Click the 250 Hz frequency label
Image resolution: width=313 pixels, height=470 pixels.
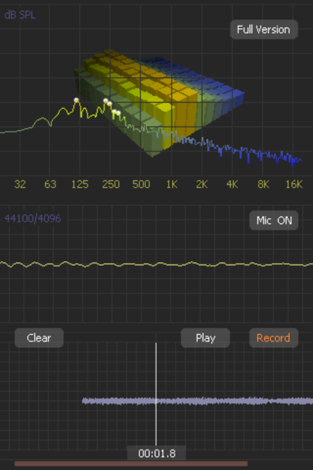point(111,184)
